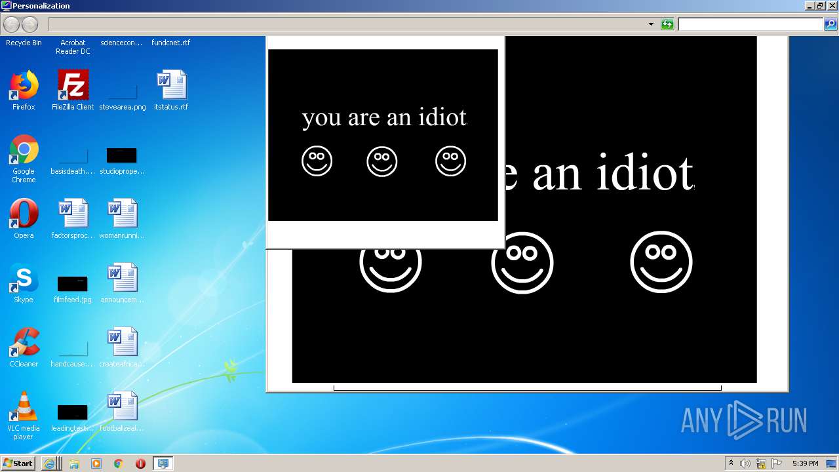Click the search magnifier button
This screenshot has width=839, height=472.
830,24
